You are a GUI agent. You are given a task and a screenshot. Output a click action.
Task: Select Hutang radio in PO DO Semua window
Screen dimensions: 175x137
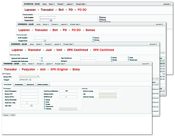point(93,40)
